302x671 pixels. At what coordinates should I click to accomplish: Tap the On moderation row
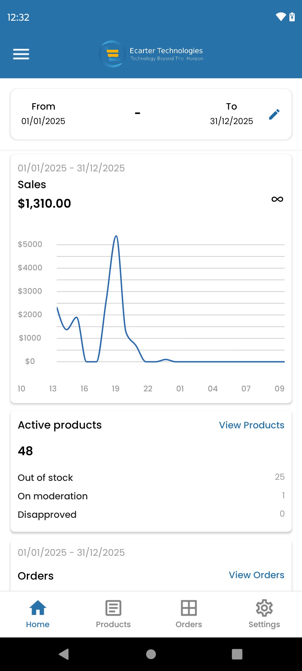coord(151,496)
